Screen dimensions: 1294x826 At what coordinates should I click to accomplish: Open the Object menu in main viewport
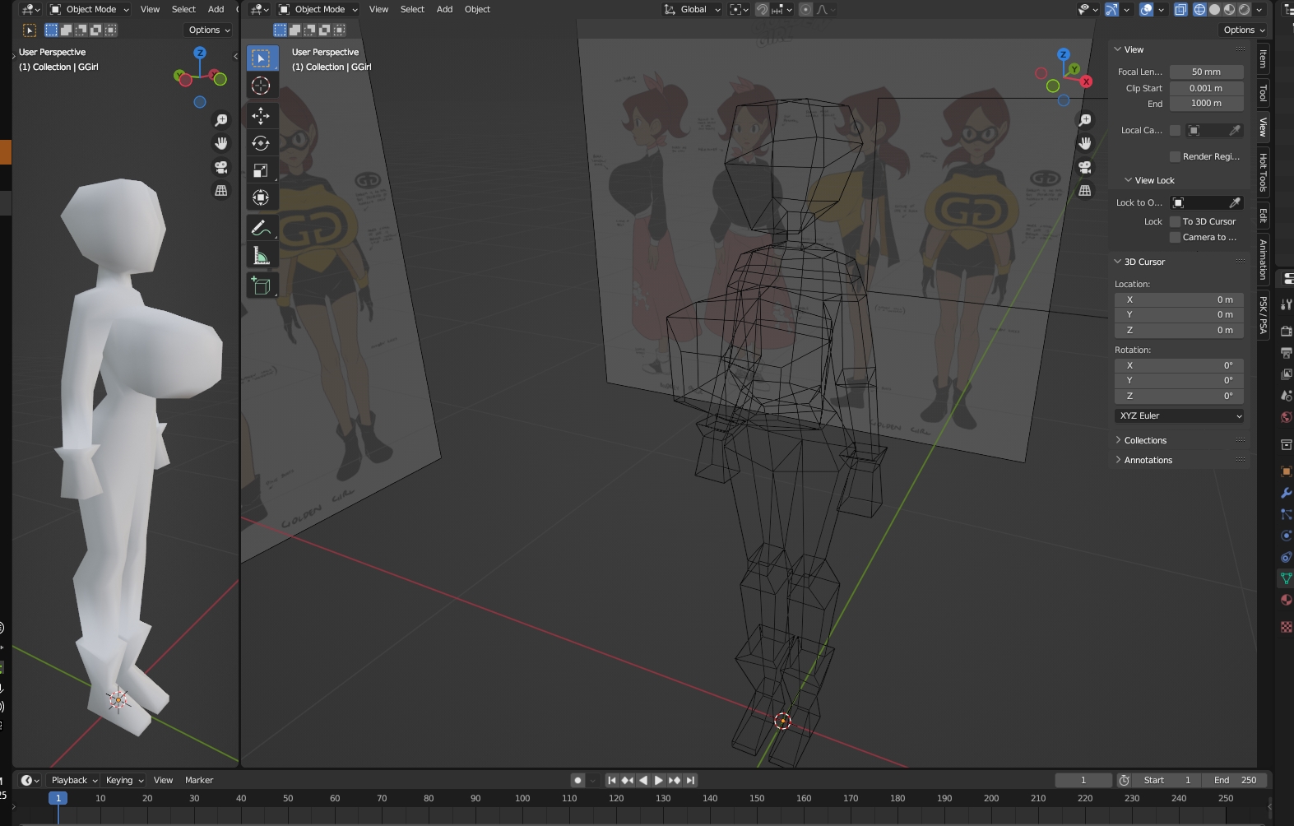(477, 9)
